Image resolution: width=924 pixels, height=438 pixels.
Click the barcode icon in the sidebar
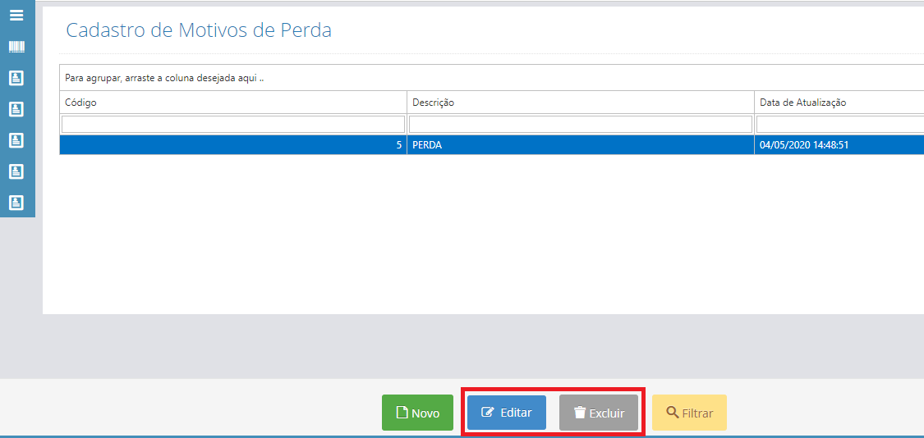16,47
